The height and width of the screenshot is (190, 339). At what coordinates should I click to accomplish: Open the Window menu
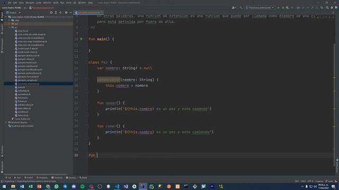tap(82, 3)
